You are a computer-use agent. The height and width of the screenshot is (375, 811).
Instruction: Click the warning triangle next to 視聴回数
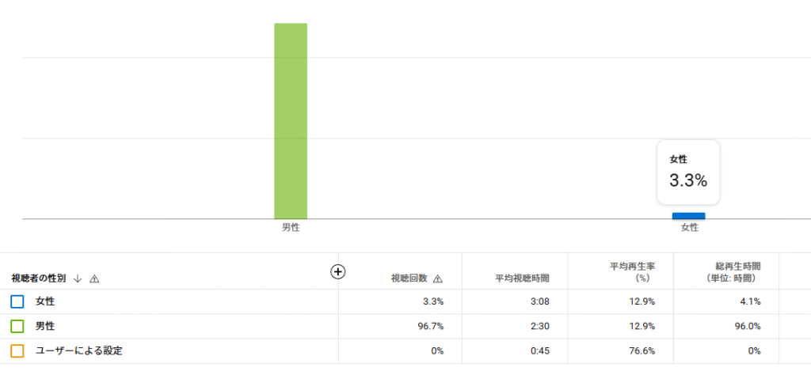[x=437, y=279]
